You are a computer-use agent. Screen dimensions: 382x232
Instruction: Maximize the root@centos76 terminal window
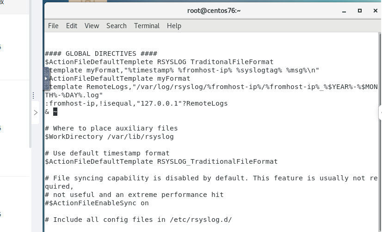click(360, 10)
